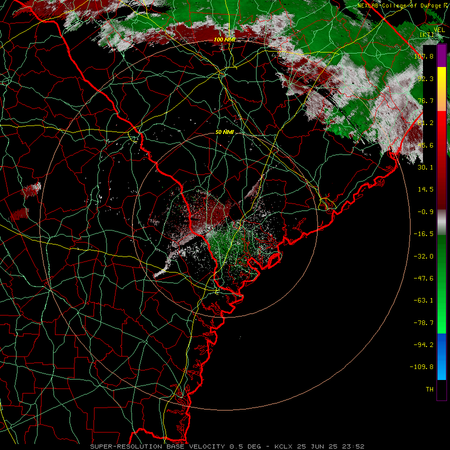Click the 107.8 legend value
Viewport: 450px width, 450px height.
[423, 56]
